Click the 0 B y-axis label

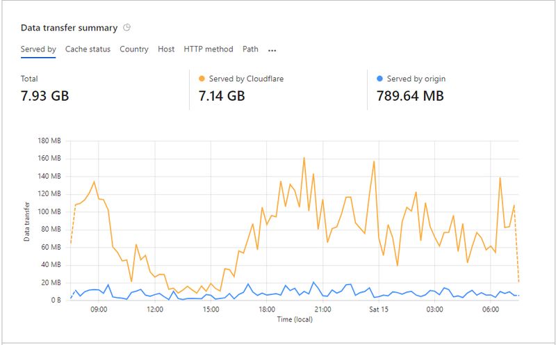tap(56, 300)
